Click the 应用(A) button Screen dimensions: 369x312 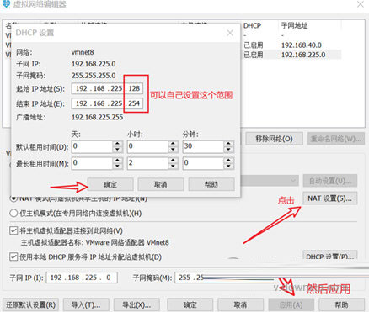pyautogui.click(x=291, y=304)
